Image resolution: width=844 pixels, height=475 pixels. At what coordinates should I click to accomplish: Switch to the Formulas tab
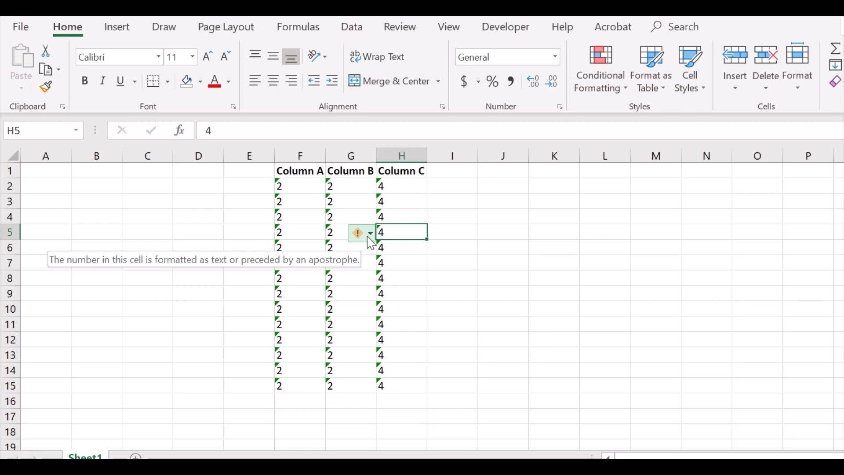tap(298, 27)
